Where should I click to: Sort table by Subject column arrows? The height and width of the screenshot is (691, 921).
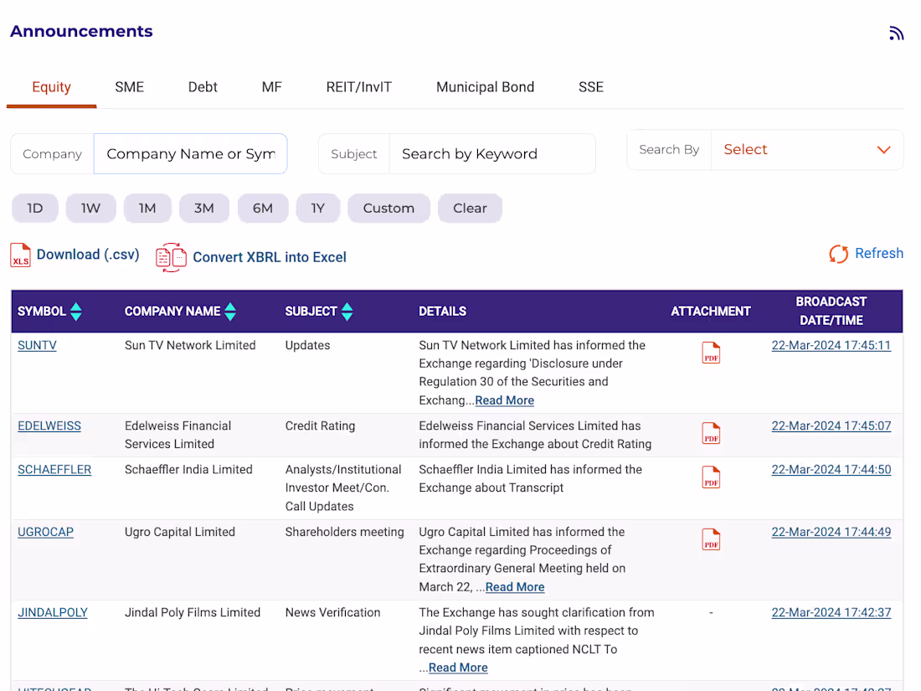(347, 312)
